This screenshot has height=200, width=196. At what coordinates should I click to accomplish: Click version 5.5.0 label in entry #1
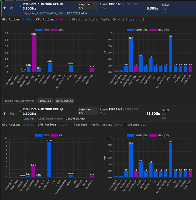click(165, 5)
